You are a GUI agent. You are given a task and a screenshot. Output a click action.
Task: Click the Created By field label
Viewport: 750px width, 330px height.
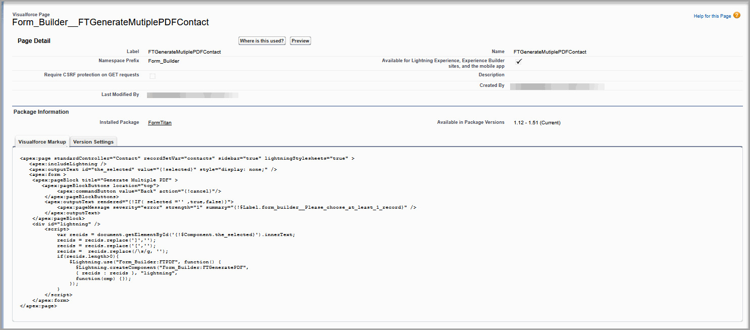click(x=492, y=85)
